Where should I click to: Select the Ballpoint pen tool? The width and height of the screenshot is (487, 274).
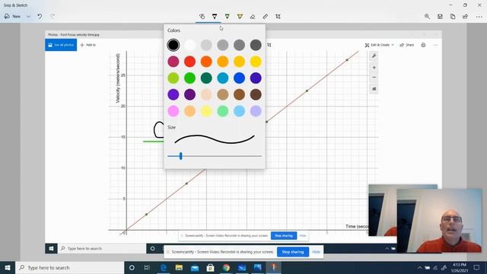tap(215, 17)
